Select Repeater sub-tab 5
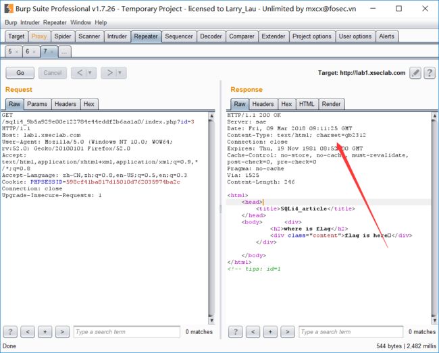 coord(10,51)
